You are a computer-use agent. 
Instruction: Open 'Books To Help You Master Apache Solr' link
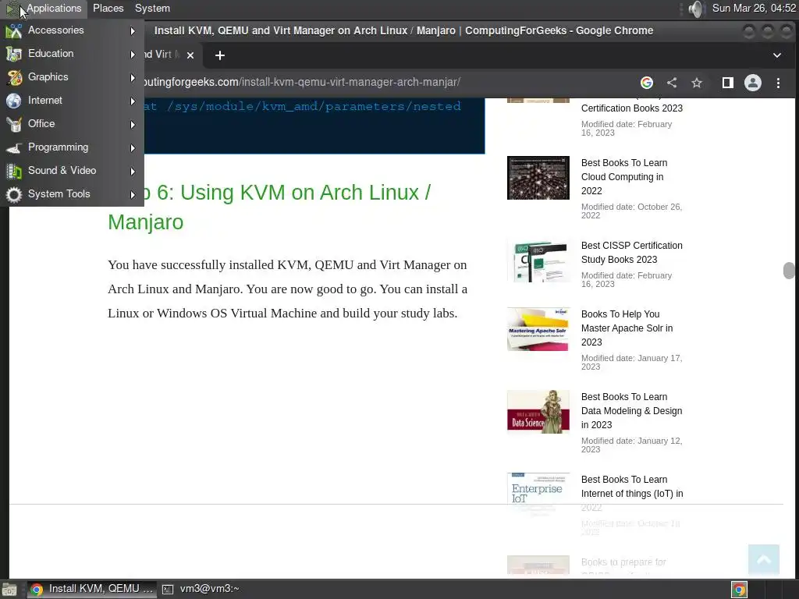627,328
